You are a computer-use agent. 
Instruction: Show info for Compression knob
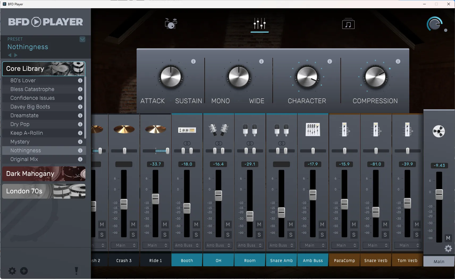click(398, 62)
